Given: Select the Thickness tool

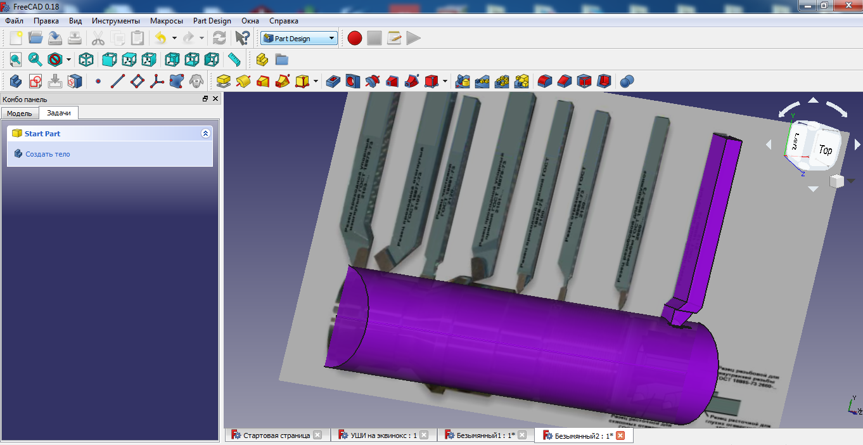Looking at the screenshot, I should point(603,81).
